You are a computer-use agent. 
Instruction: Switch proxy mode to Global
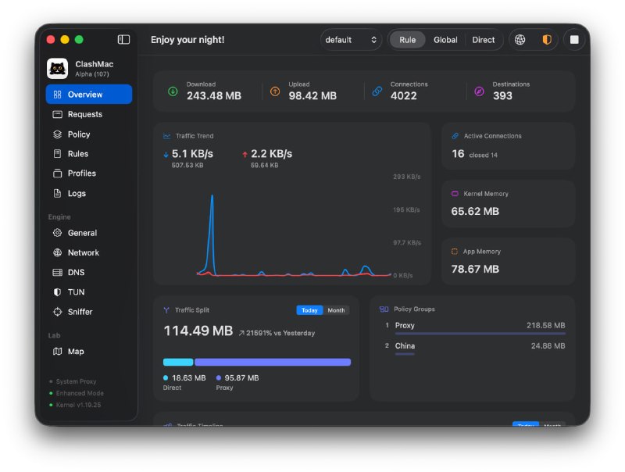click(x=445, y=40)
